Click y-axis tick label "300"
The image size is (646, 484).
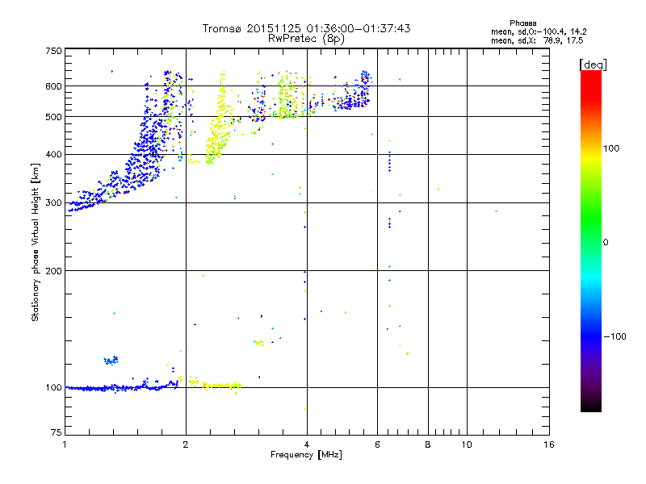[53, 203]
